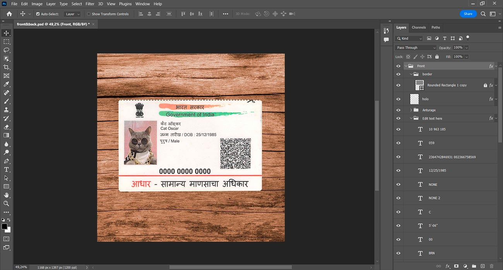The width and height of the screenshot is (503, 270).
Task: Click the delete layer trash icon
Action: (491, 266)
